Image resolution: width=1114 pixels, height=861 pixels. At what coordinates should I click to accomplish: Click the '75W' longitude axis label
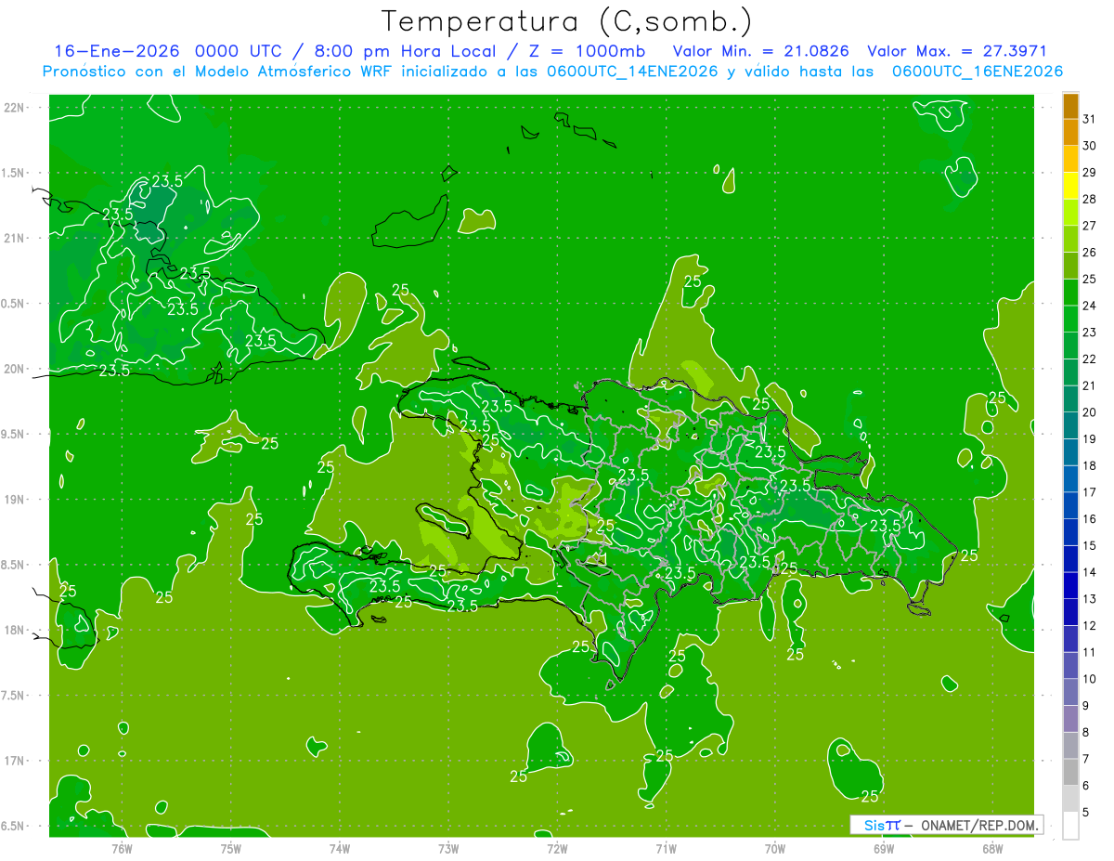click(231, 848)
